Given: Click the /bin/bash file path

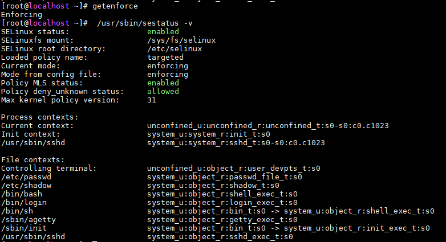Looking at the screenshot, I should coord(21,194).
